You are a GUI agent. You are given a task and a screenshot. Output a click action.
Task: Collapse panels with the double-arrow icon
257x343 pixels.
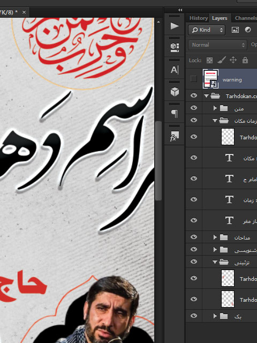pyautogui.click(x=180, y=10)
